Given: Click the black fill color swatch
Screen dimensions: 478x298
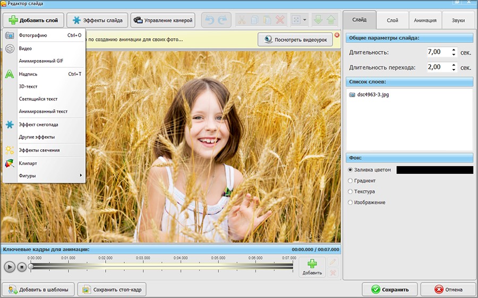Looking at the screenshot, I should pyautogui.click(x=434, y=170).
